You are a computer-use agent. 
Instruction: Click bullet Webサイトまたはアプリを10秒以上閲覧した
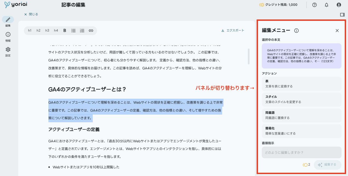[x=86, y=167]
